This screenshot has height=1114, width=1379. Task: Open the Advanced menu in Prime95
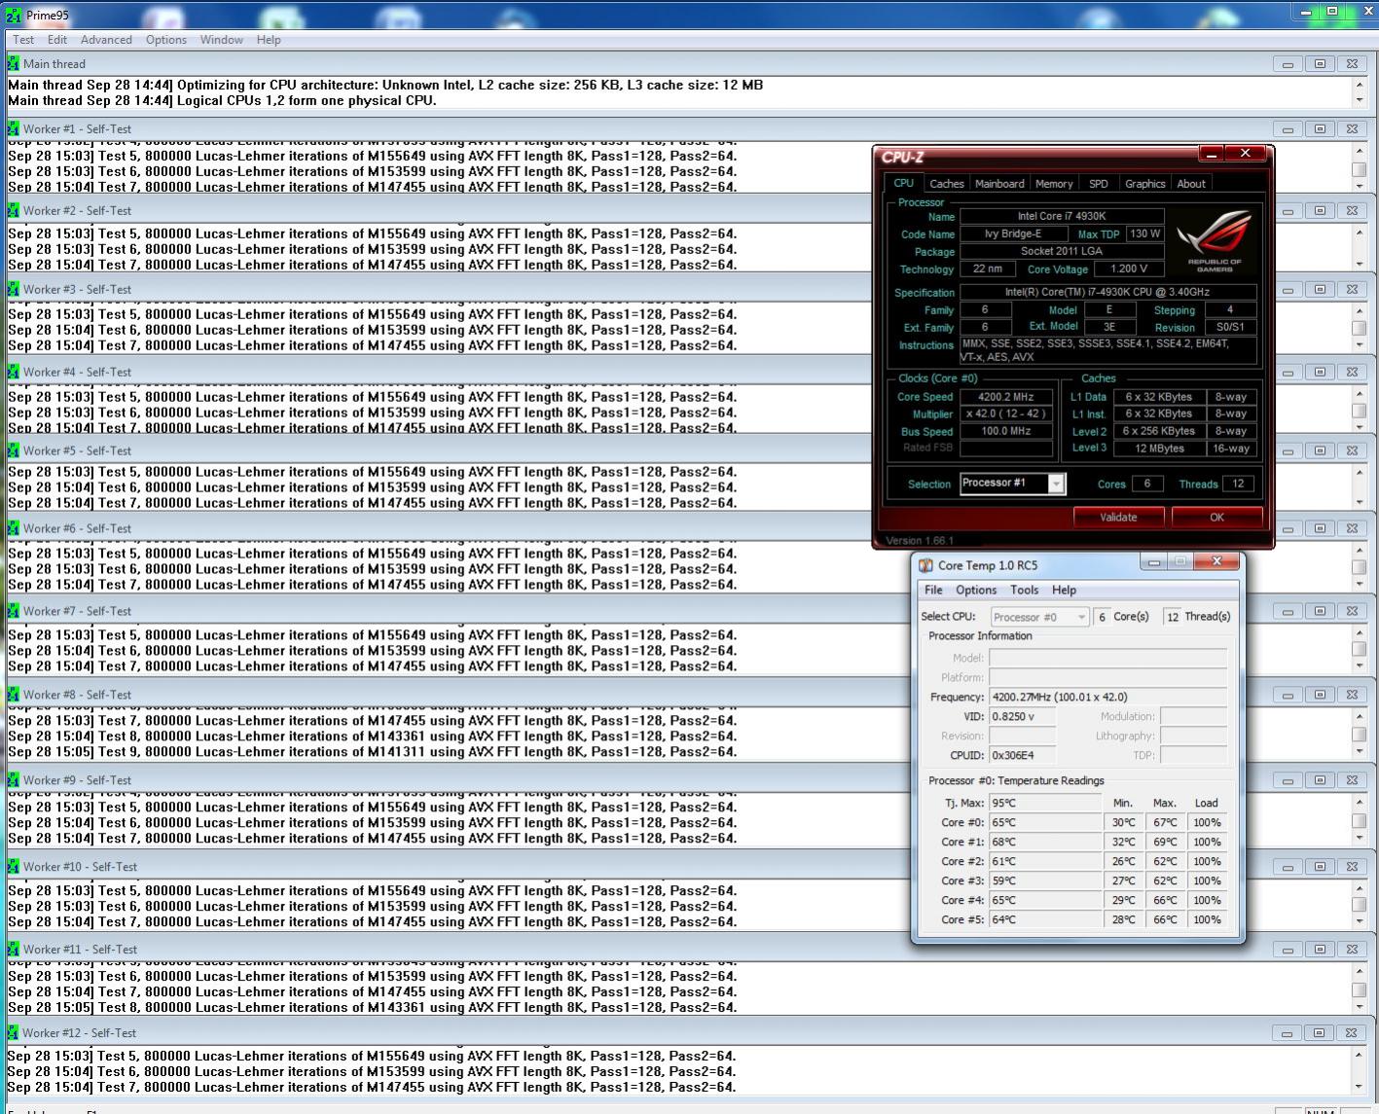106,40
